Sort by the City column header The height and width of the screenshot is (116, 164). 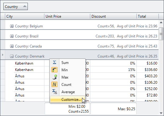(24, 16)
